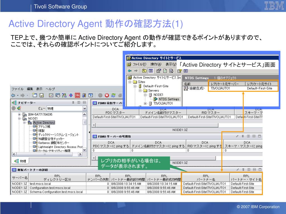286x214 pixels.
Task: Click properties icon in Active Directory toolbar
Action: click(159, 71)
